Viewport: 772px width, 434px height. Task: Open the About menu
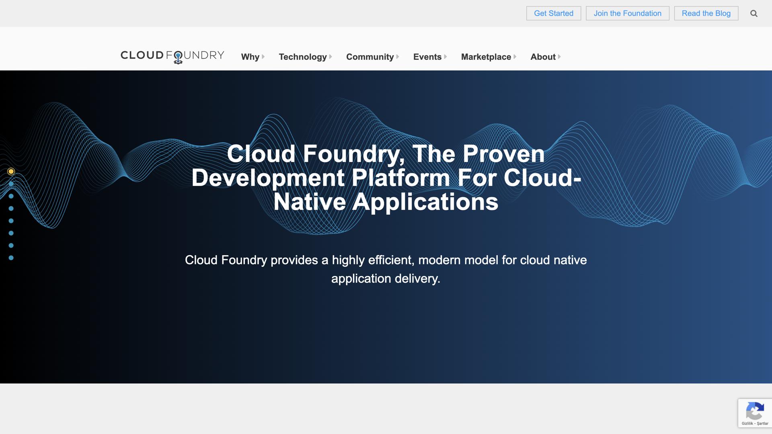tap(542, 57)
